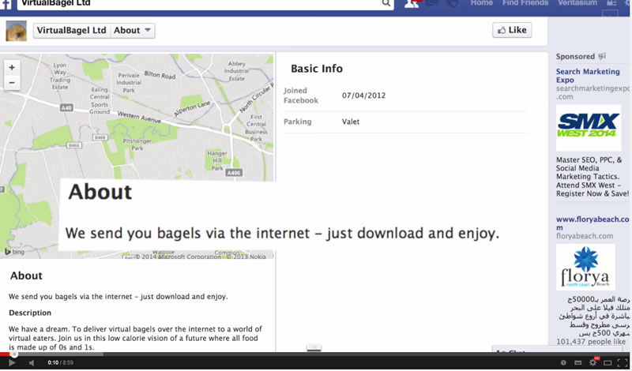Image resolution: width=632 pixels, height=371 pixels.
Task: Mute the video volume speaker icon
Action: click(x=32, y=362)
